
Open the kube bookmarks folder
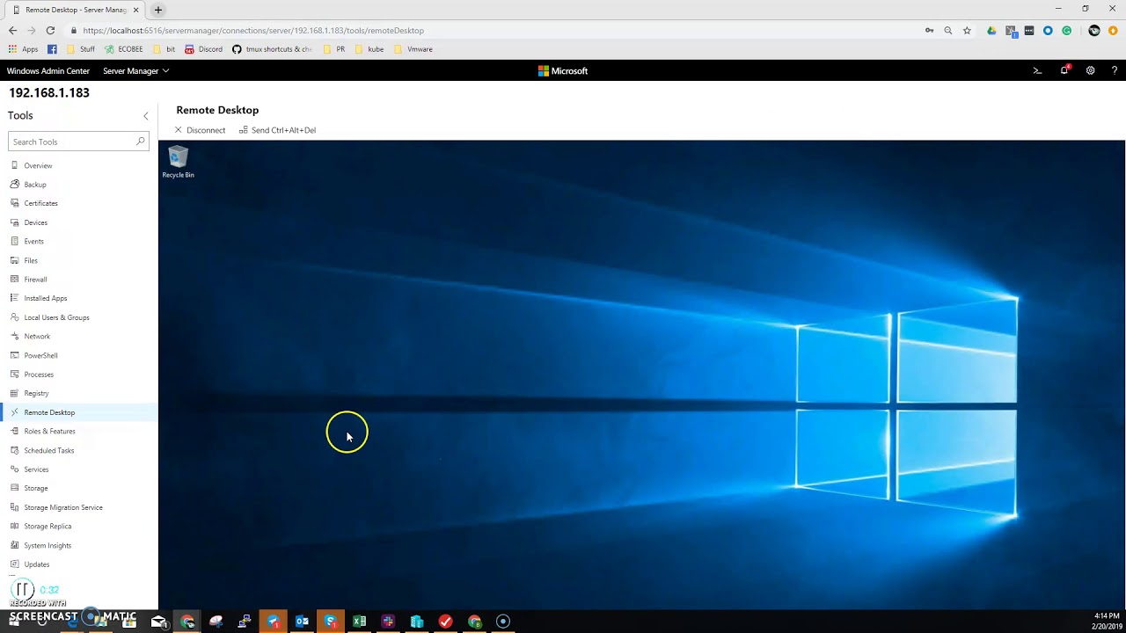tap(369, 49)
